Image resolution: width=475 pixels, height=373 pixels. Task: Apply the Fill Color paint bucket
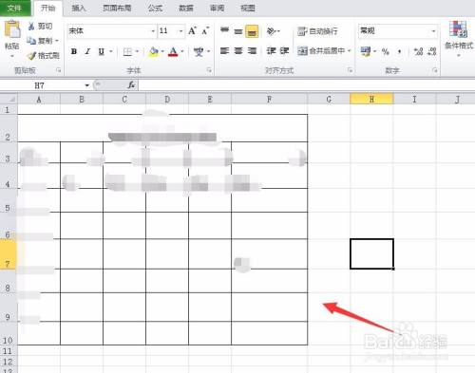pyautogui.click(x=154, y=51)
